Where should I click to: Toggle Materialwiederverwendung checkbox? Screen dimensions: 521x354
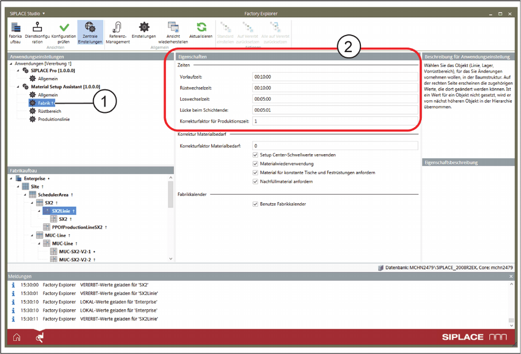(x=255, y=164)
